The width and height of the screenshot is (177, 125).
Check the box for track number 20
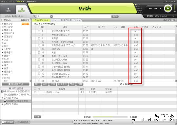(39, 77)
